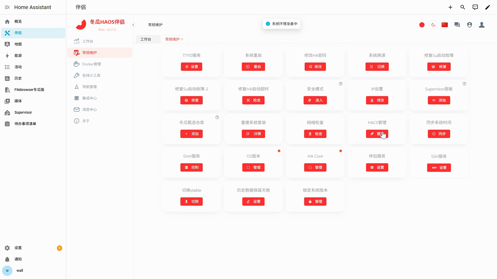Collapse the Home Assistant sidebar menu icon
Viewport: 497px width, 279px height.
pos(7,7)
